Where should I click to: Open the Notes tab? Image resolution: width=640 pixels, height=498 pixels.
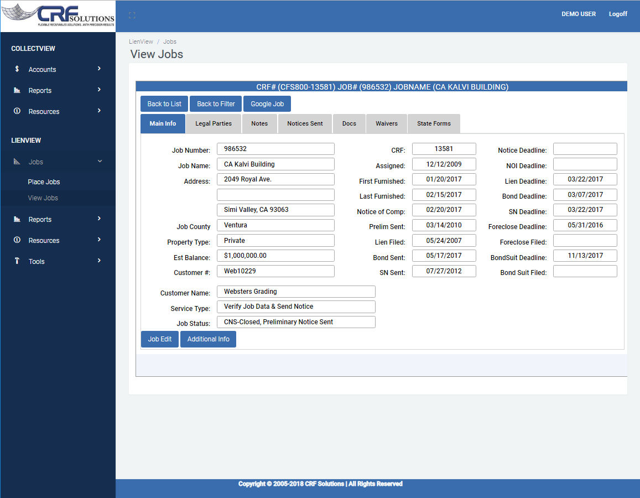259,124
